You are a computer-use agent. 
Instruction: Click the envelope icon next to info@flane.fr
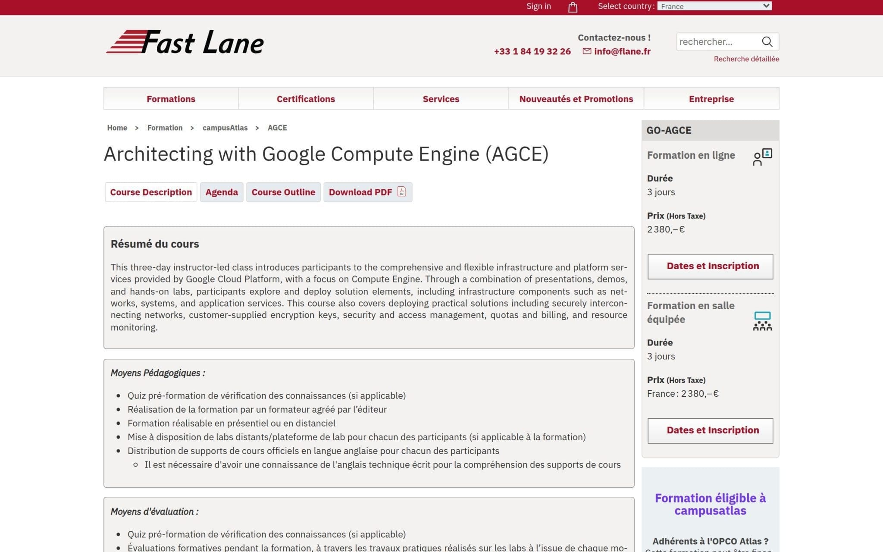[x=586, y=51]
